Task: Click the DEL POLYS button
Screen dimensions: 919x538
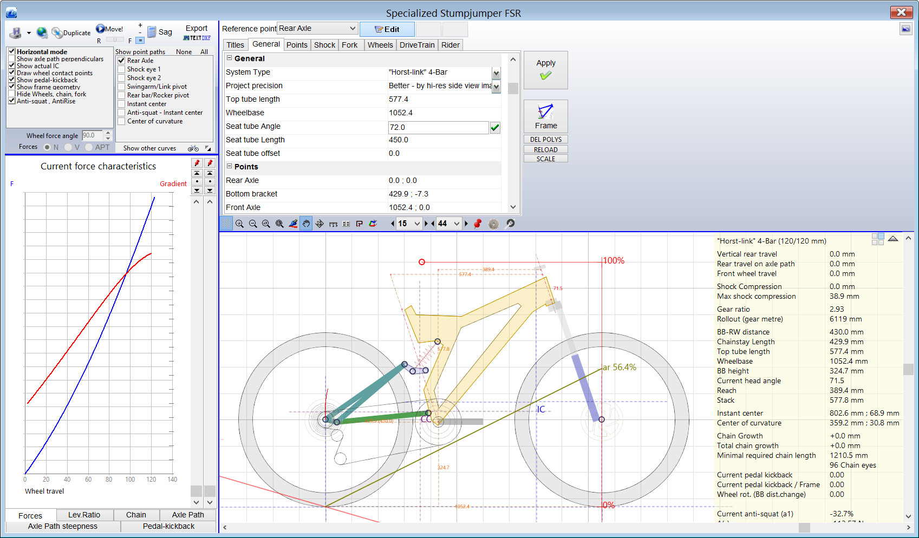Action: pos(546,140)
